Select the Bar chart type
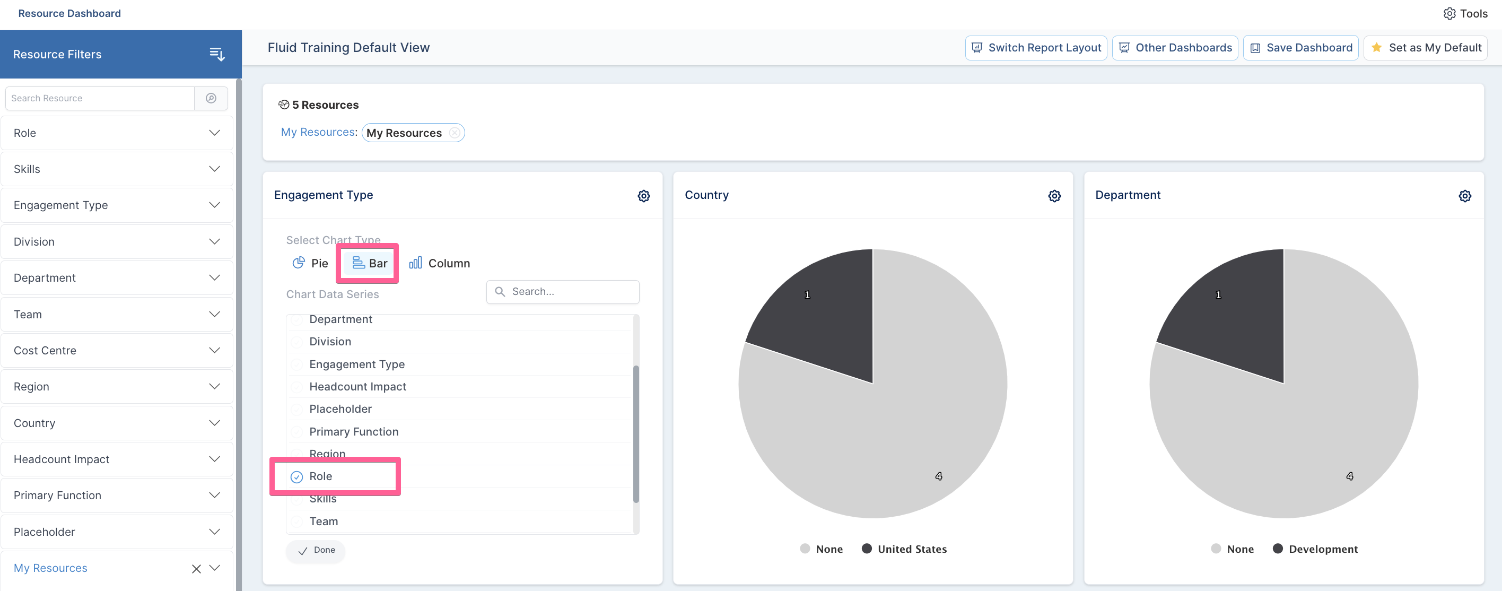 point(370,263)
